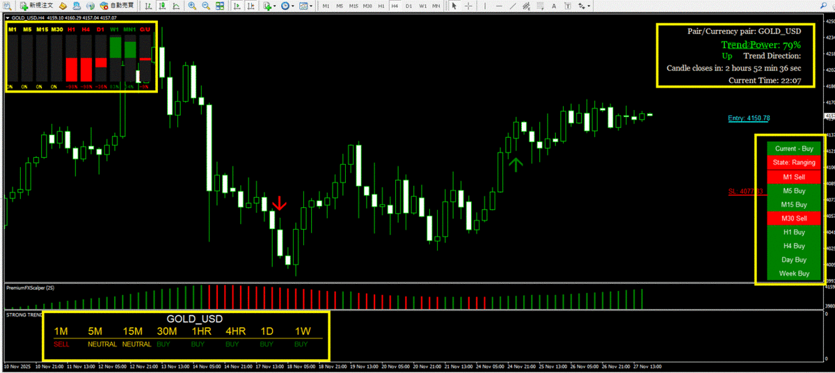
Task: Click the 'Current Time: 22:07' text
Action: (765, 81)
